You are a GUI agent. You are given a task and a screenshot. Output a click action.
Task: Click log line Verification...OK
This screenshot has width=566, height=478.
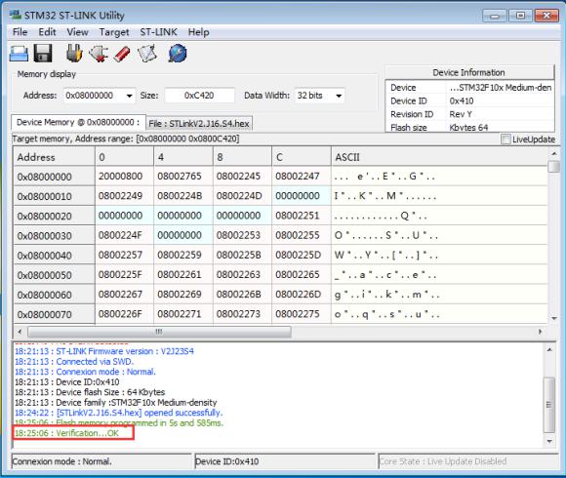(66, 433)
